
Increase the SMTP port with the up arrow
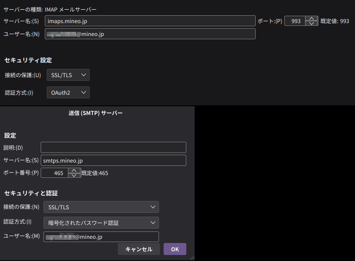(x=74, y=170)
